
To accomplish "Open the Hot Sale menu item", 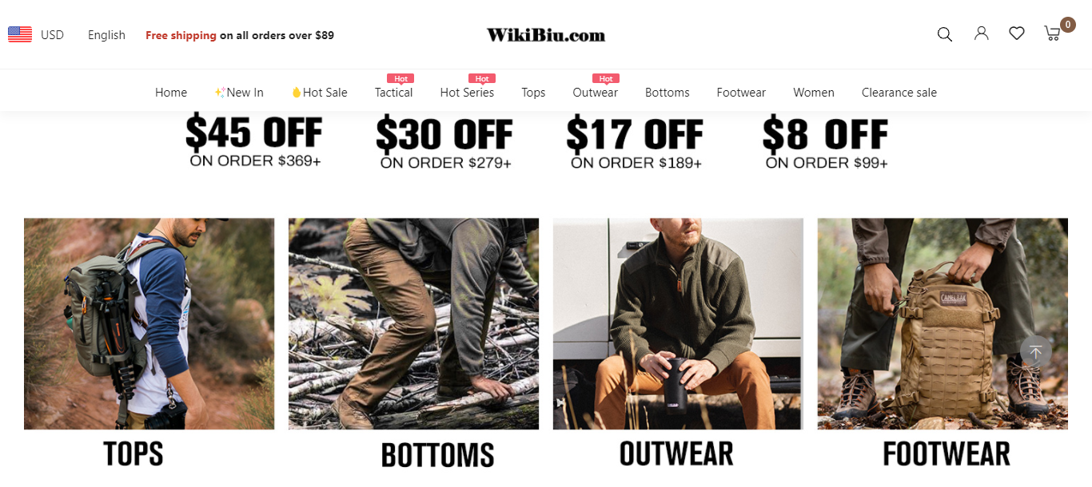I will point(319,93).
